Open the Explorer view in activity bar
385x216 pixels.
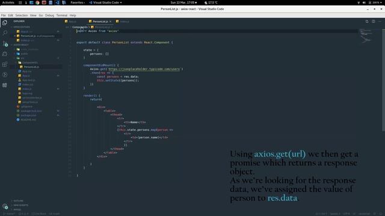point(5,23)
